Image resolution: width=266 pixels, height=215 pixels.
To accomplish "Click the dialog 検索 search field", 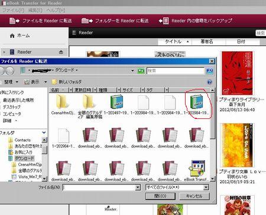I will 176,71.
